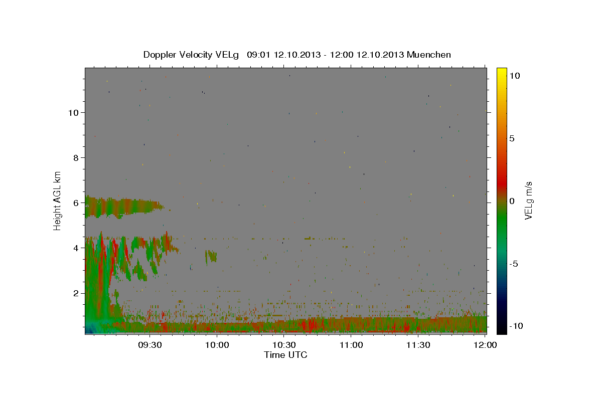Click the colorbar tick label 5
This screenshot has height=401, width=602.
(512, 138)
